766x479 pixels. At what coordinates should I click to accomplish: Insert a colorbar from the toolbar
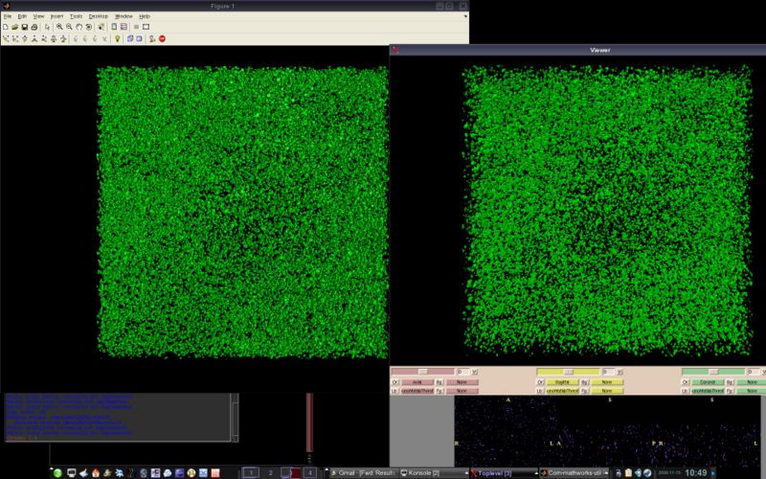[114, 27]
